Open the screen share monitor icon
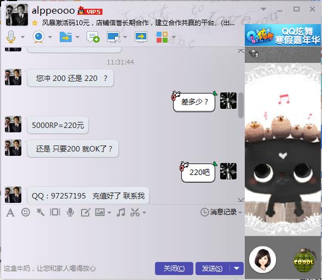 tap(141, 37)
